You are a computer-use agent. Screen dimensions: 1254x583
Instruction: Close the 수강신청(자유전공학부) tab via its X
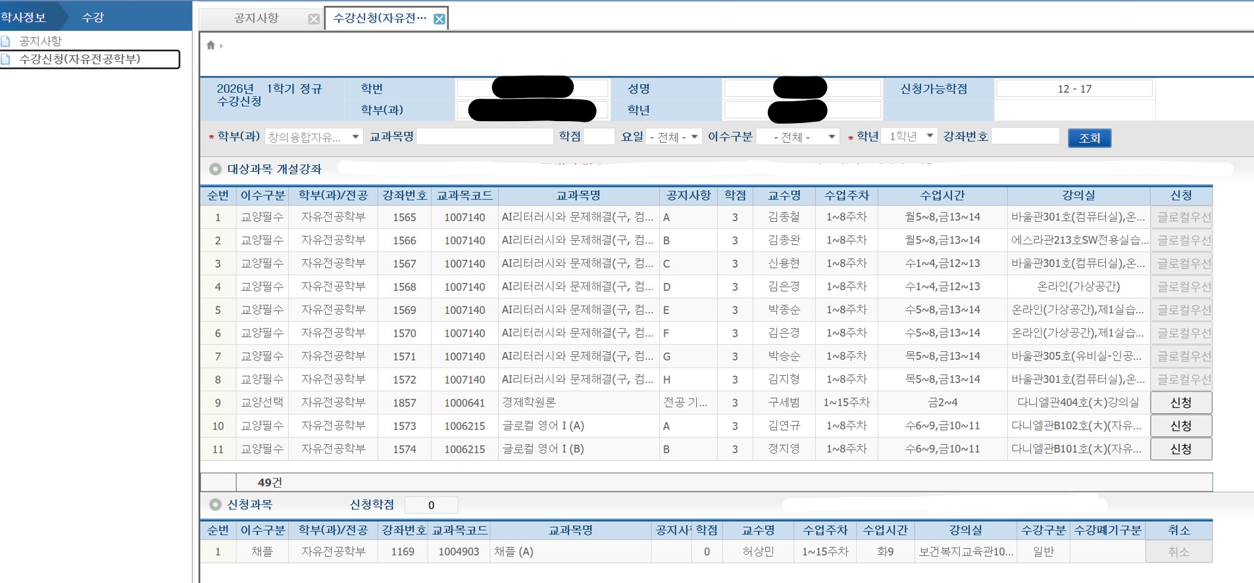(439, 19)
